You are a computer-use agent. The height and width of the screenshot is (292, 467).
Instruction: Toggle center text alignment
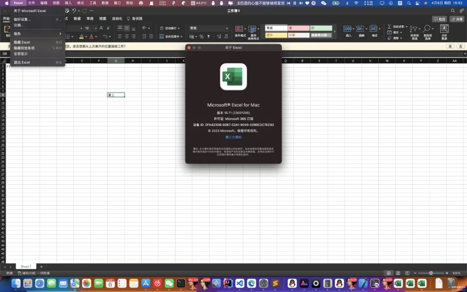[127, 37]
